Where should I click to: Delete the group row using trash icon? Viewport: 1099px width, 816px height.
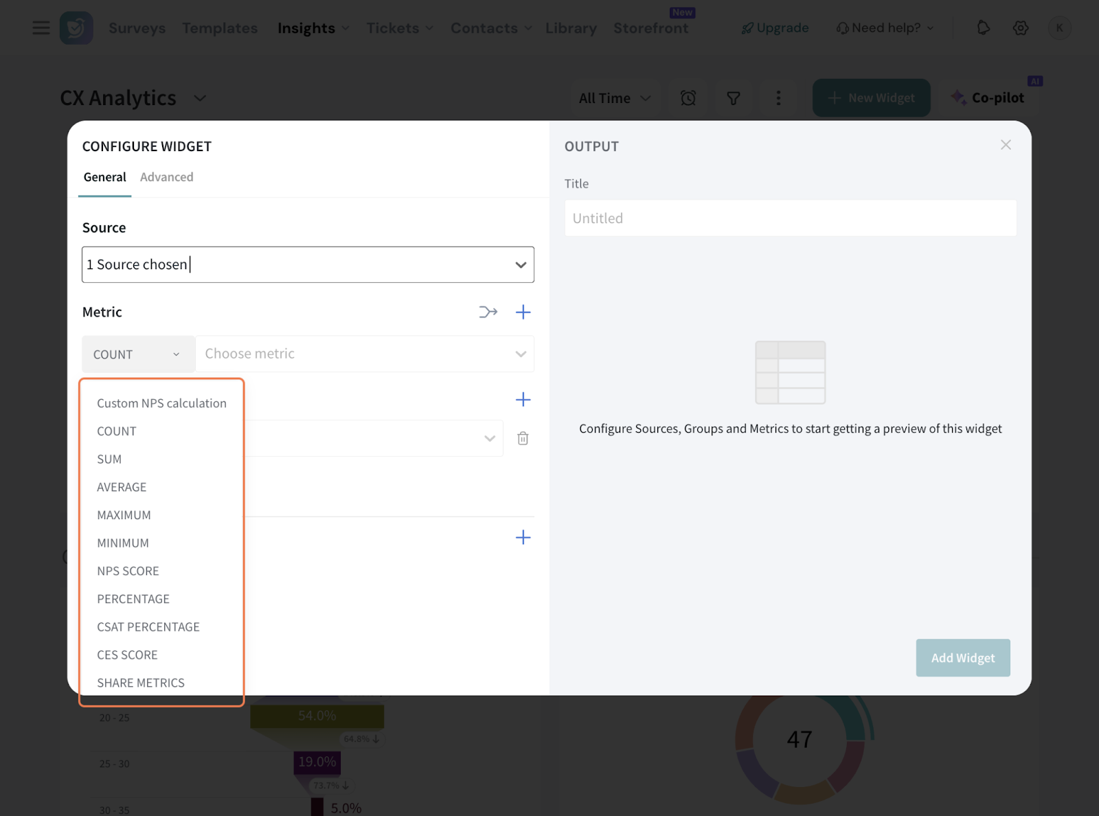tap(523, 438)
